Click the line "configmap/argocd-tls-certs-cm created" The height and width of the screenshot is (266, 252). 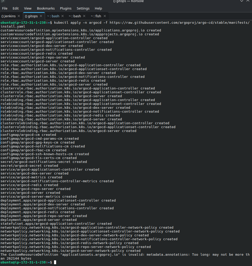(x=39, y=158)
